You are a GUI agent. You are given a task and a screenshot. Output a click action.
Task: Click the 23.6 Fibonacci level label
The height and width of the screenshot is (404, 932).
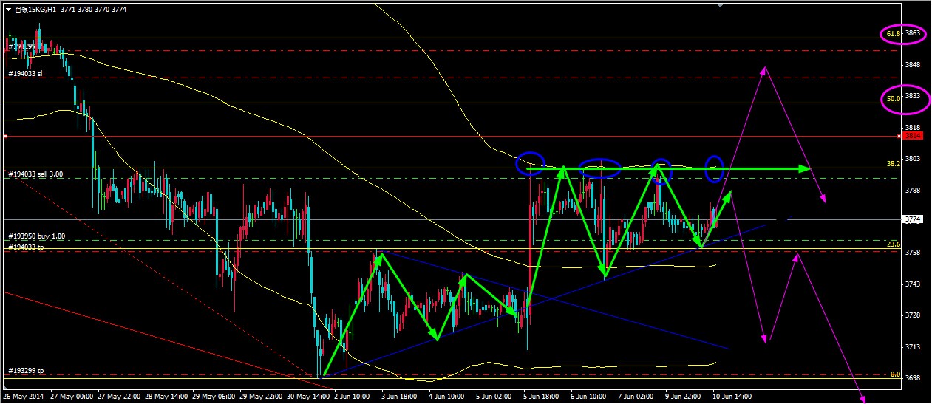(892, 244)
